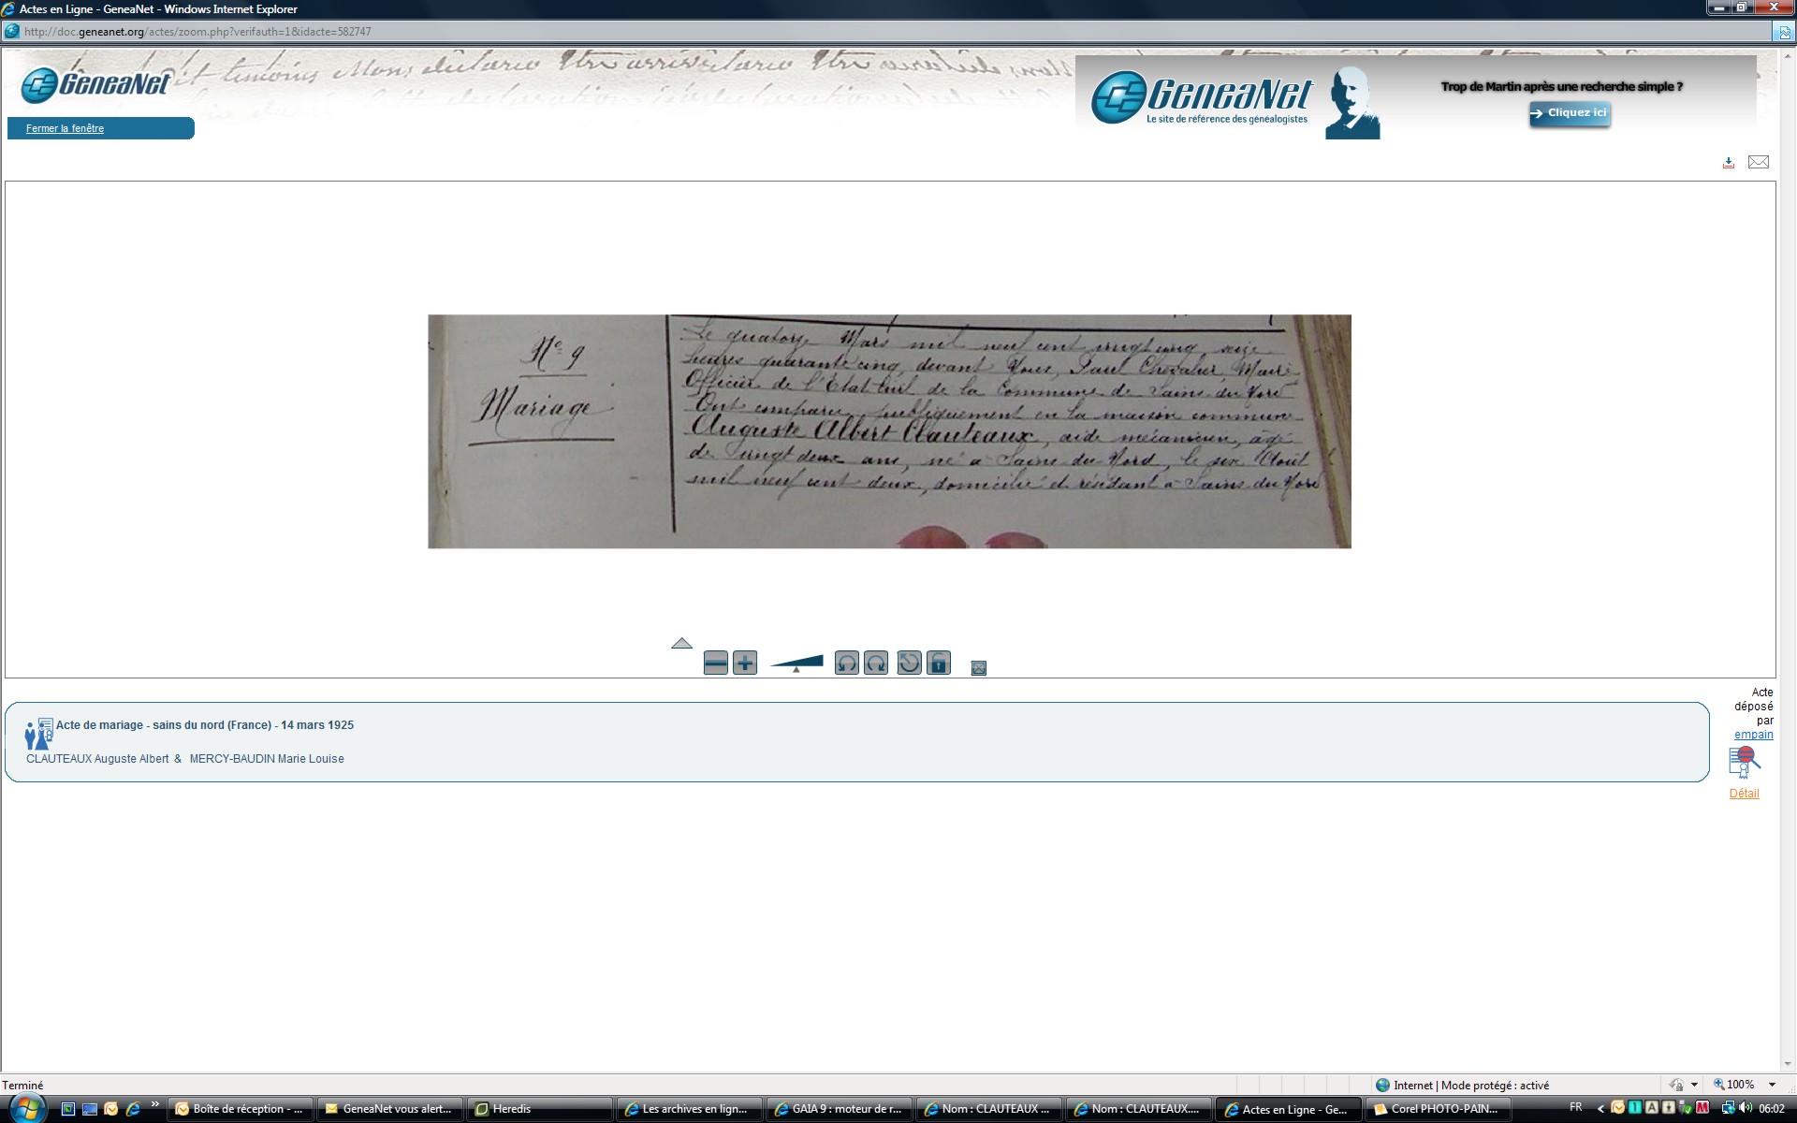Viewport: 1797px width, 1123px height.
Task: Reset the image view
Action: tap(909, 664)
